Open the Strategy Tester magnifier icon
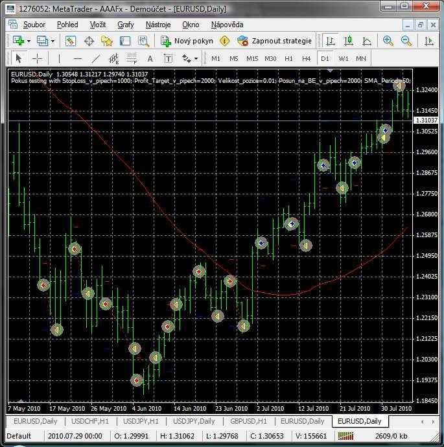Screen dimensions: 444x447 (143, 41)
